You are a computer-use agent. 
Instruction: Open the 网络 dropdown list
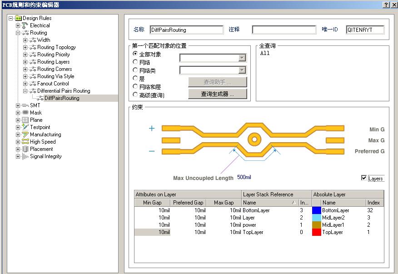[242, 58]
